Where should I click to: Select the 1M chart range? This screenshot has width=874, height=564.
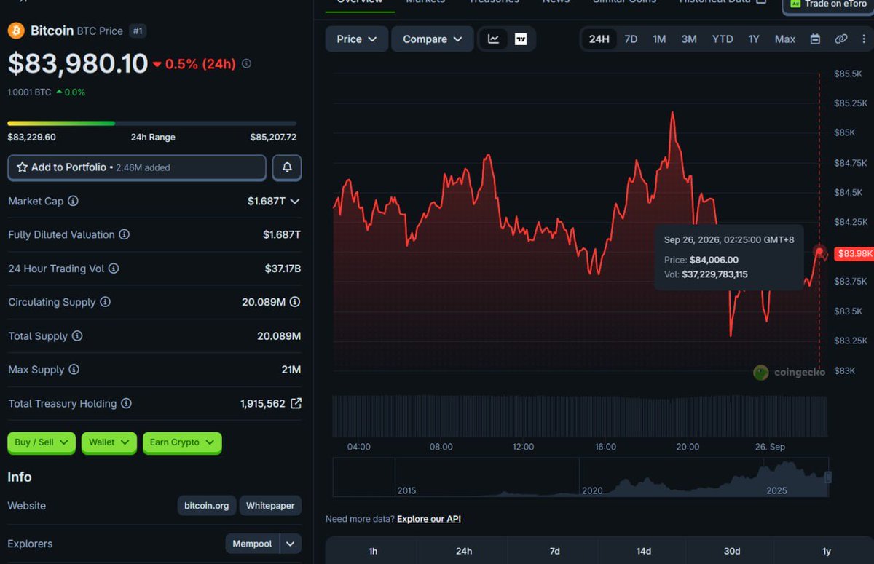coord(659,39)
